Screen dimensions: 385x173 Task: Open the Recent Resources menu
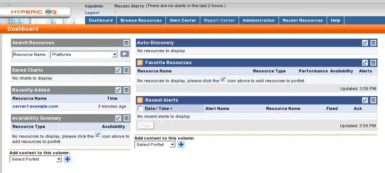point(303,21)
